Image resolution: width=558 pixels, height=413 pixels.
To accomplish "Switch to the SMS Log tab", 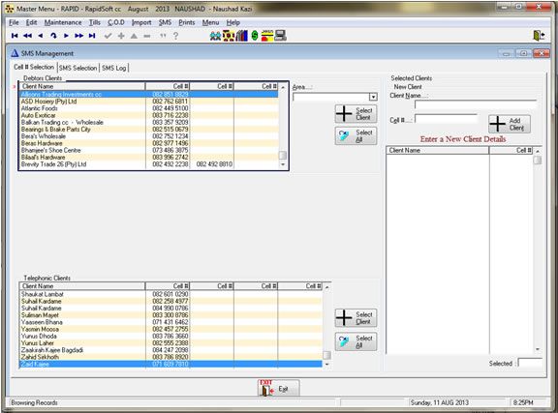I will pos(114,68).
